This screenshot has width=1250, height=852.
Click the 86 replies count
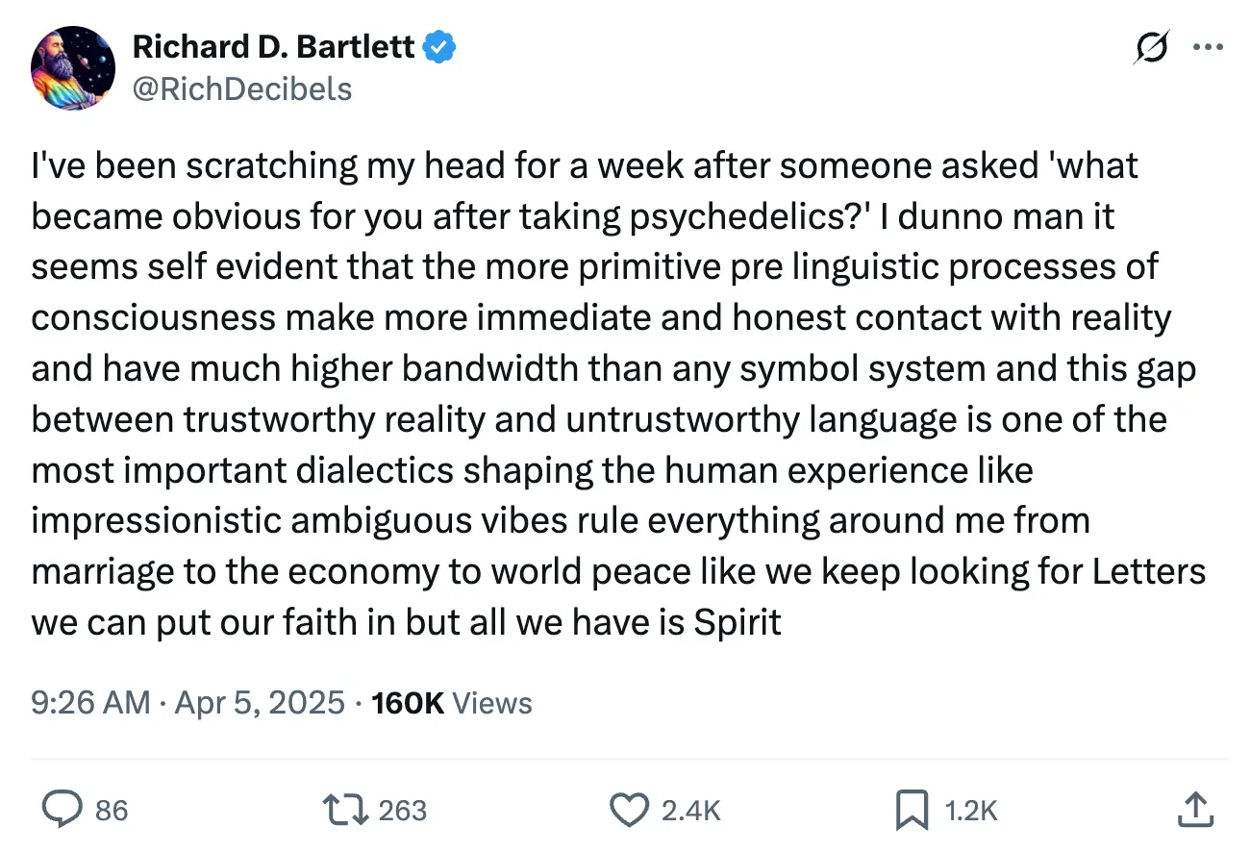coord(112,811)
